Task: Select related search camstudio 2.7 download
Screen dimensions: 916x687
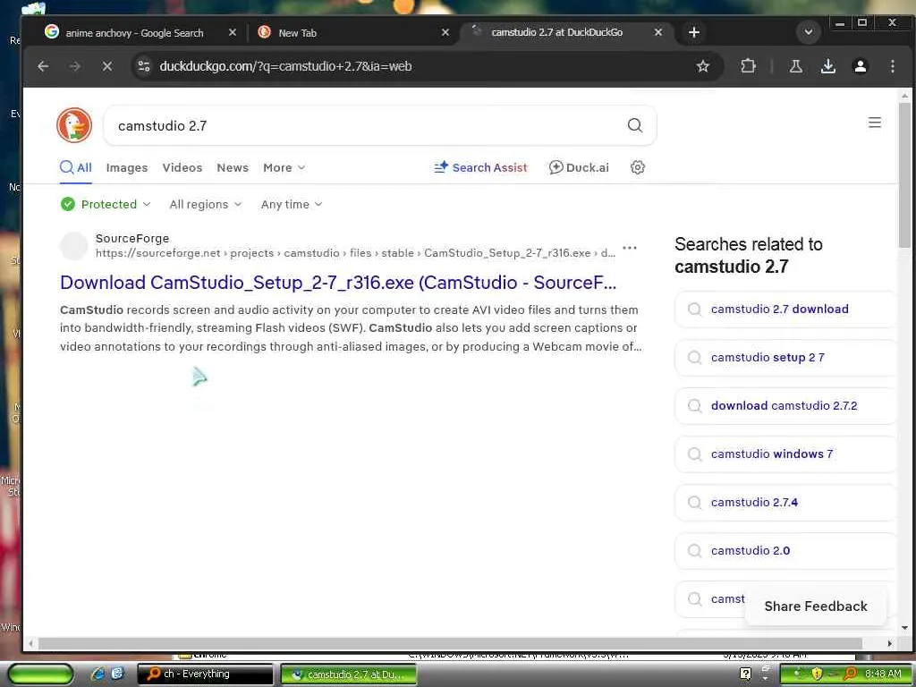Action: point(785,309)
